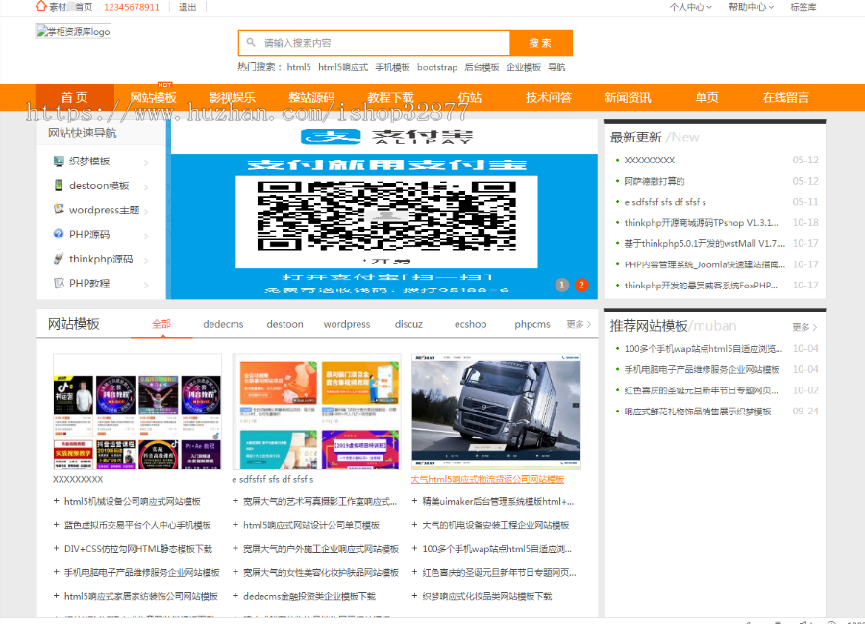Click the orange 搜索 button
The height and width of the screenshot is (624, 865).
(x=540, y=43)
